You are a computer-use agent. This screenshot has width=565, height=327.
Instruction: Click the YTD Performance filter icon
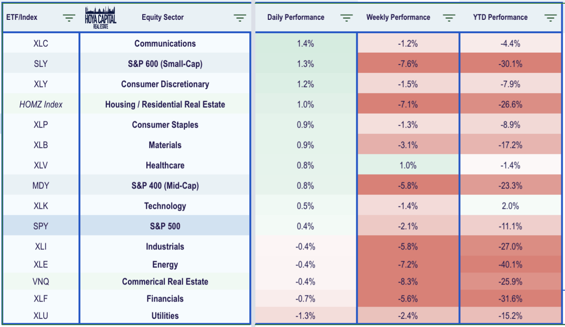[550, 18]
